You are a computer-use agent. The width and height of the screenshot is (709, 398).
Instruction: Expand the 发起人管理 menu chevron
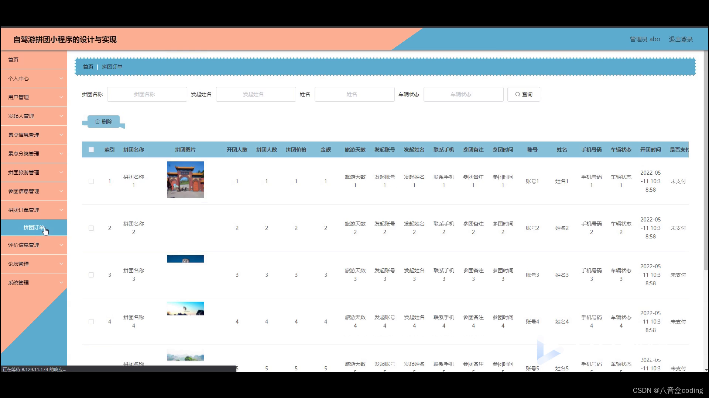[61, 116]
